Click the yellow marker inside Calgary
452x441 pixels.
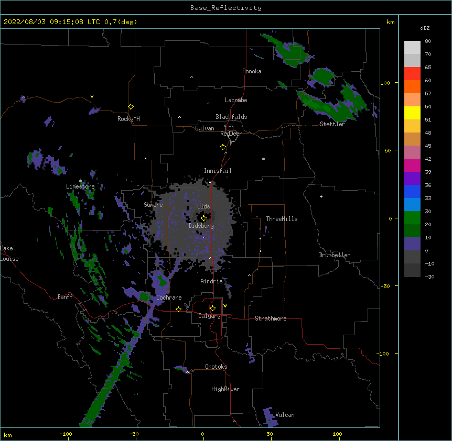(x=212, y=308)
